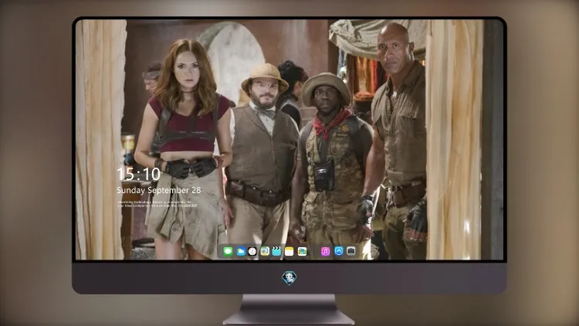Open the blue App Store icon
The image size is (579, 326).
coord(339,251)
